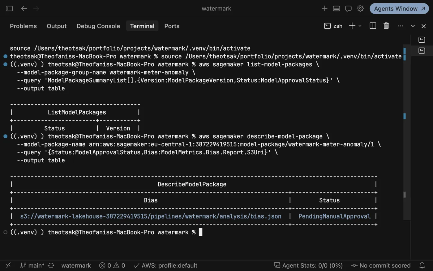The image size is (433, 271).
Task: Toggle the bottom panel layout icon
Action: (337, 8)
